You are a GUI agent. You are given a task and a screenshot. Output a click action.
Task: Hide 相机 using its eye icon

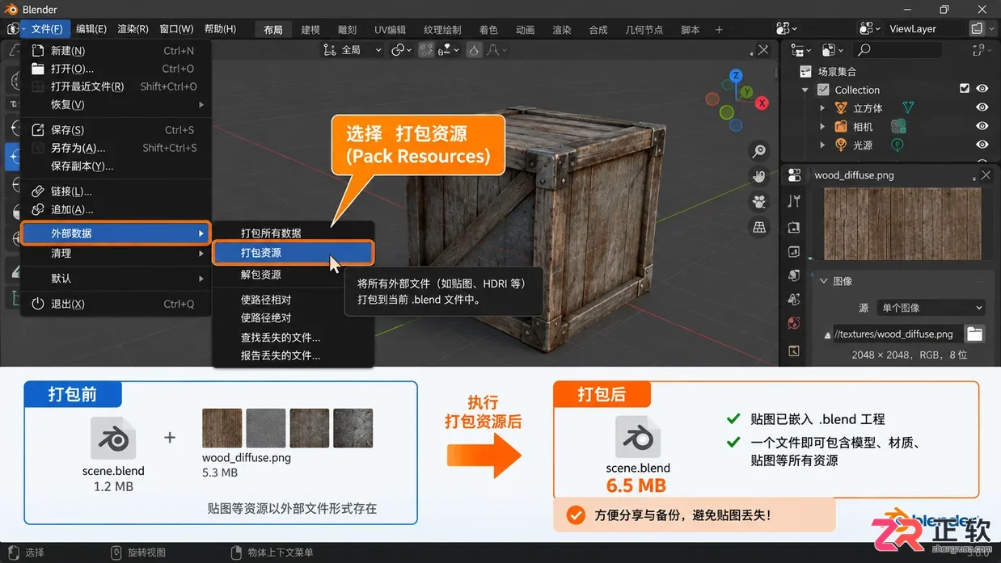tap(982, 126)
